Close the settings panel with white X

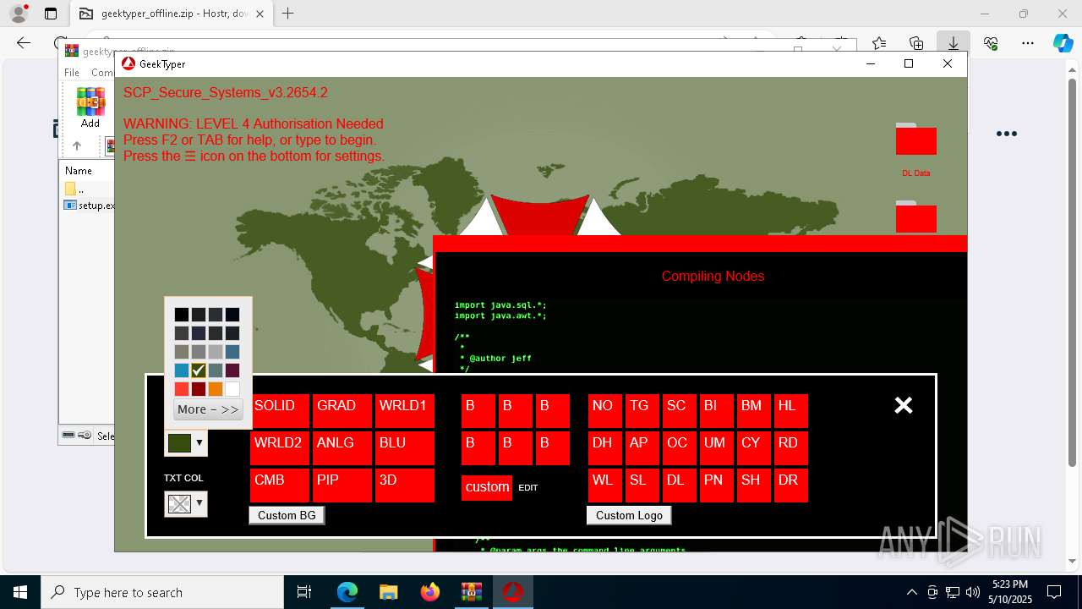[x=904, y=405]
